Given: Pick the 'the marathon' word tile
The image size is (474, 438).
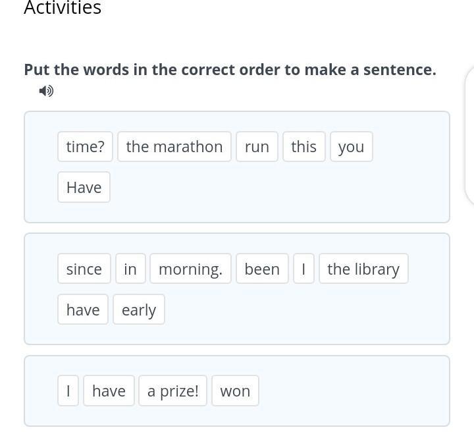Looking at the screenshot, I should [174, 147].
